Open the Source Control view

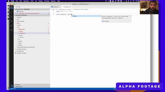(11, 16)
